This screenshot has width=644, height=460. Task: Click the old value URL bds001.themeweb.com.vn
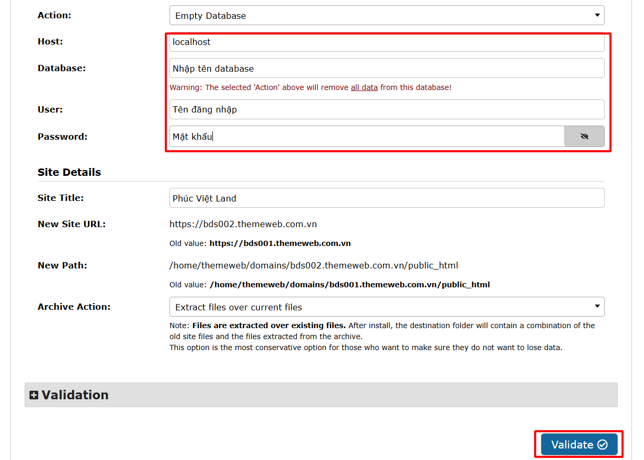[x=280, y=243]
